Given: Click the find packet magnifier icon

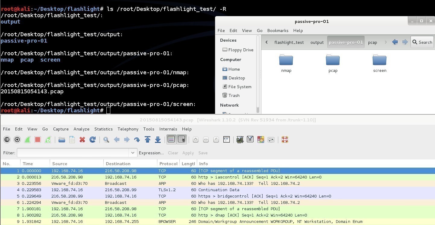Looking at the screenshot, I should tap(106, 140).
